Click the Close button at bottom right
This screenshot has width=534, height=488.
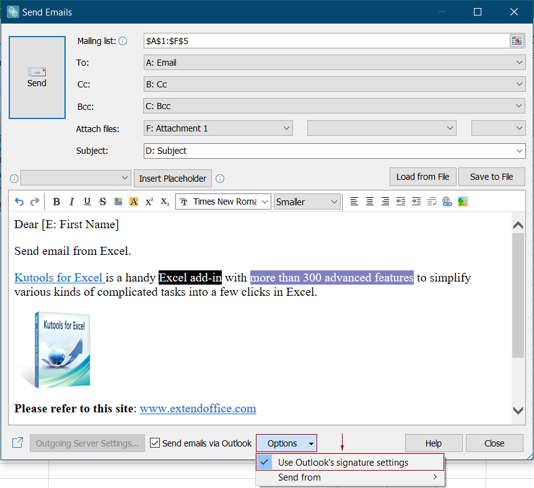click(494, 443)
